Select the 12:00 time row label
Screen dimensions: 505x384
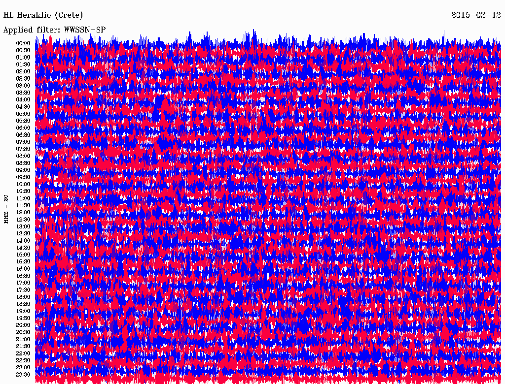pos(23,213)
